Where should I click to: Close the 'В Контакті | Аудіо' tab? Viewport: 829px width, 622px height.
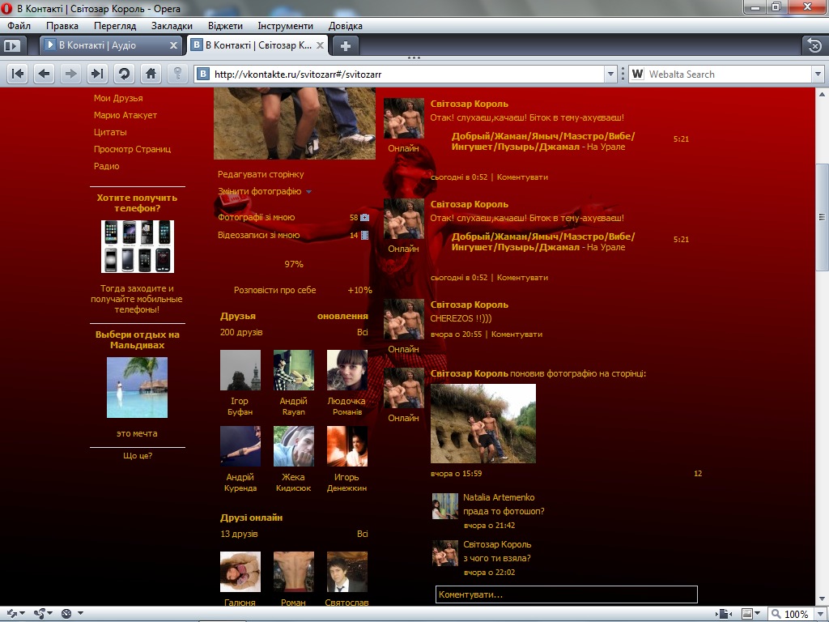[x=173, y=45]
